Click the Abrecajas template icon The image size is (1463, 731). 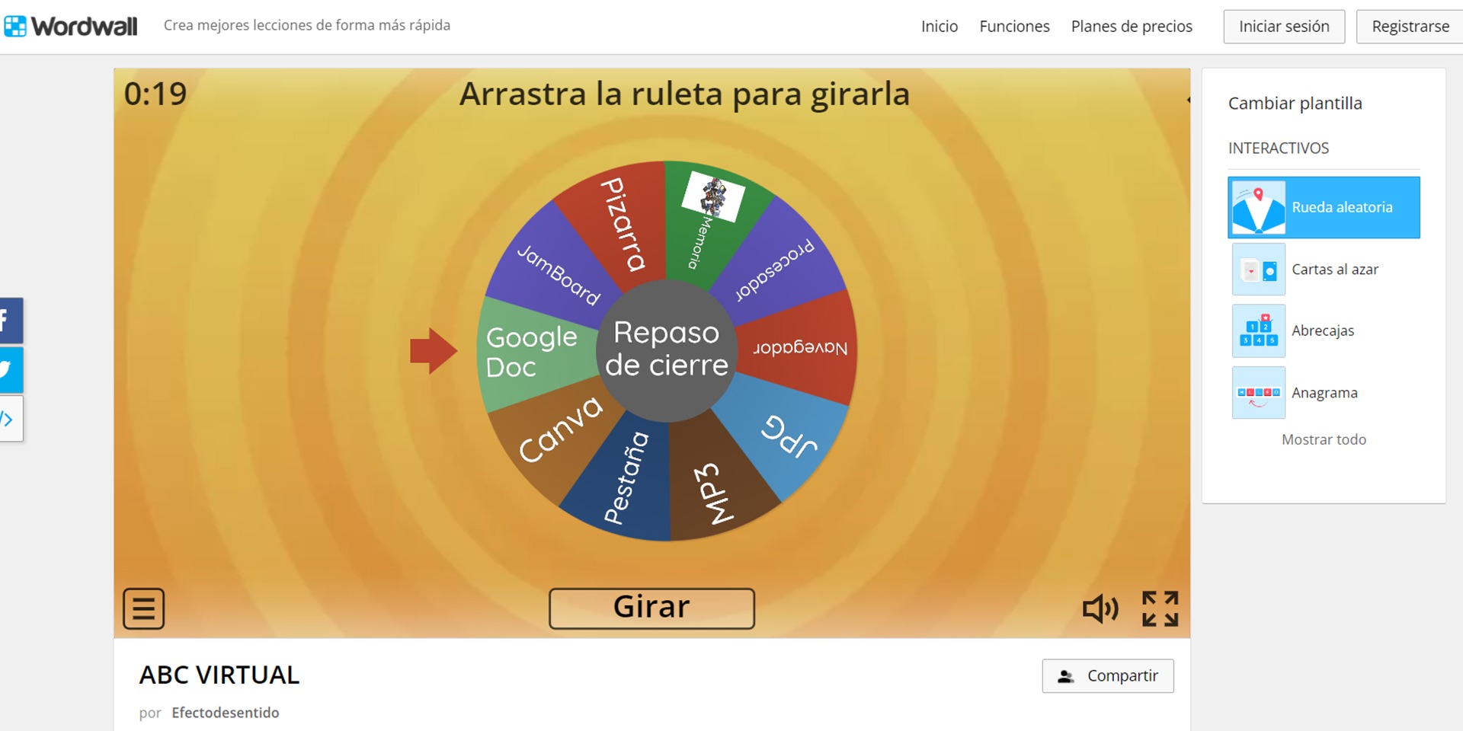point(1259,331)
